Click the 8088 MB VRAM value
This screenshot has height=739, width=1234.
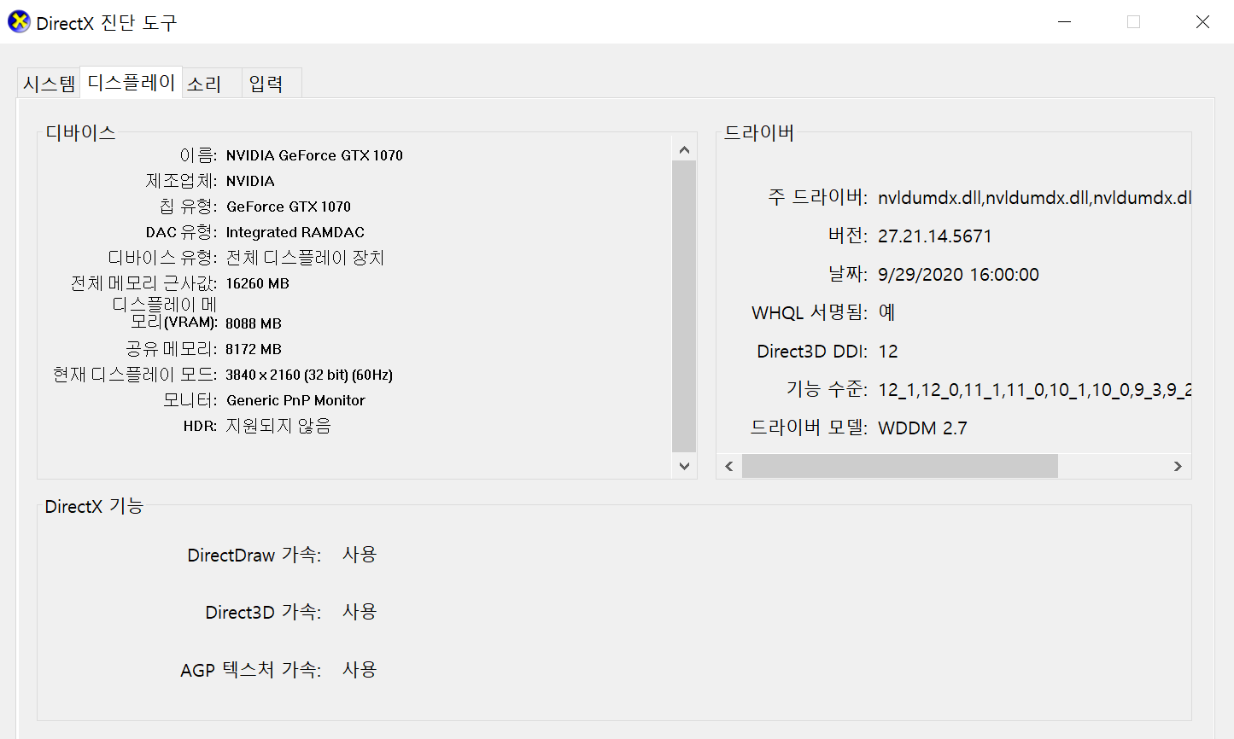tap(254, 323)
